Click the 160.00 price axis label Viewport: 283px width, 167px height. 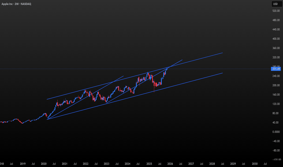tap(276, 94)
